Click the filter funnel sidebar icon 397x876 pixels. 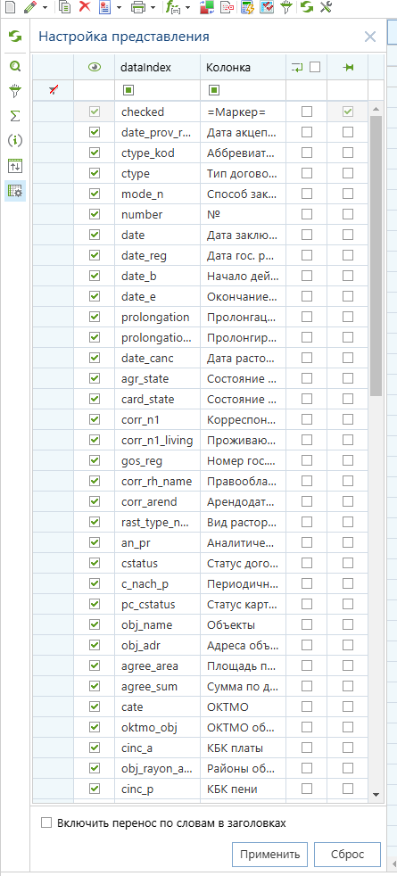15,90
